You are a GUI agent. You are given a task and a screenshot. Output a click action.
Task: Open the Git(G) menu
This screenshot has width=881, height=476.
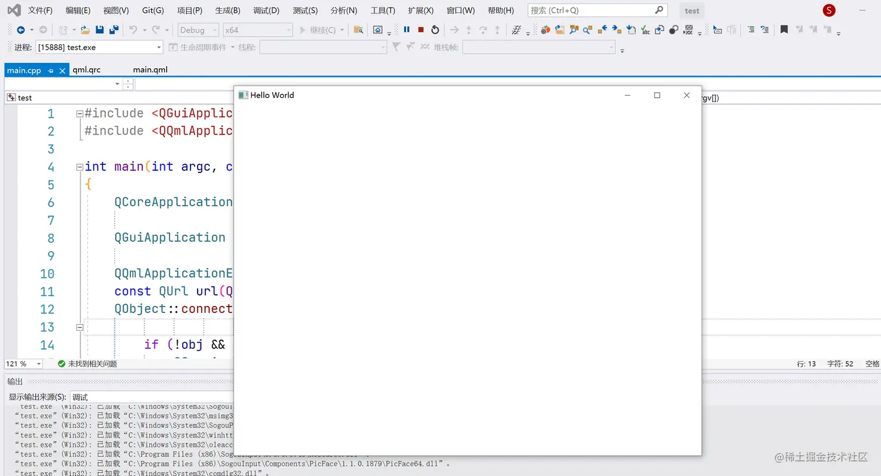click(x=153, y=10)
